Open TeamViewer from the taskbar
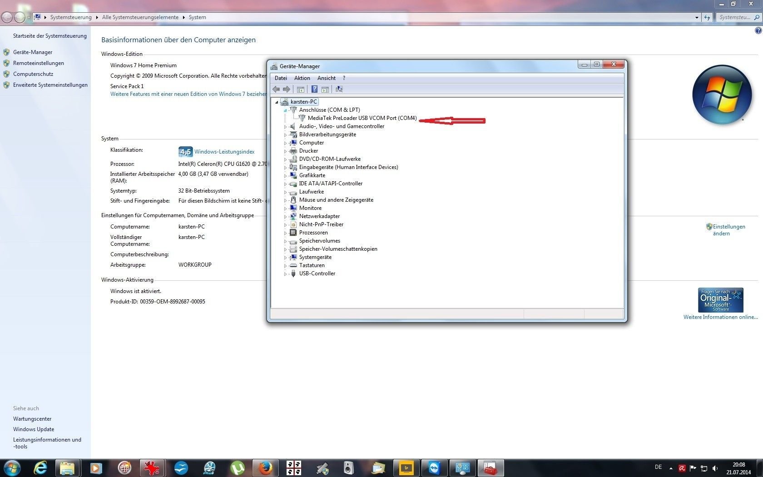The image size is (763, 477). pos(435,468)
